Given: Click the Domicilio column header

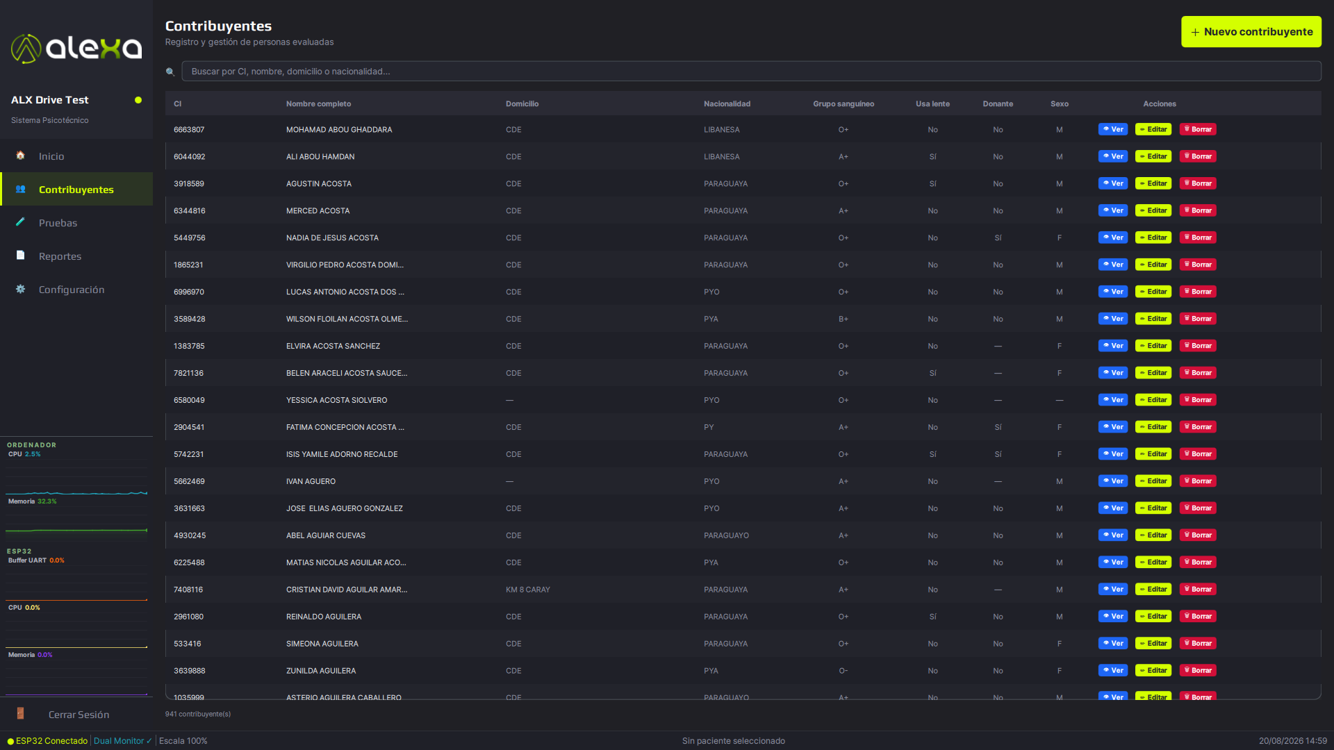Looking at the screenshot, I should [x=522, y=104].
